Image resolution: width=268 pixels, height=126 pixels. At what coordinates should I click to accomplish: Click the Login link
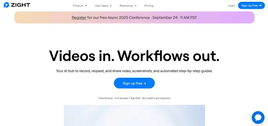[231, 6]
